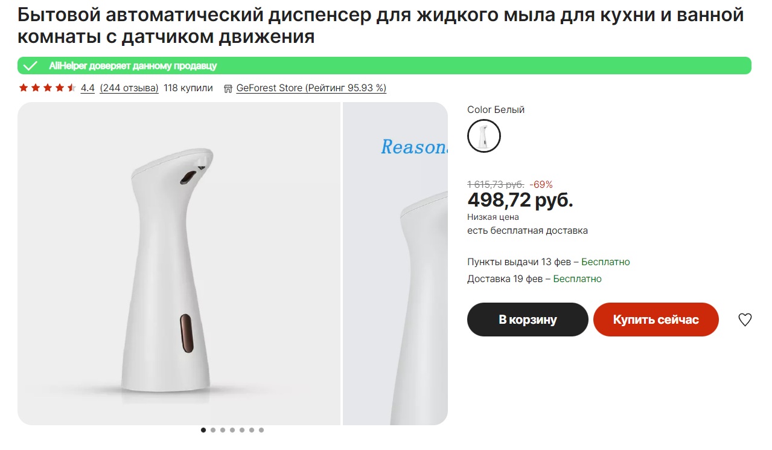
Task: Go to the second image carousel dot
Action: pos(213,430)
